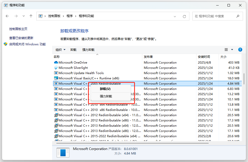Select the Microsoft OneDrive entry

click(x=147, y=62)
